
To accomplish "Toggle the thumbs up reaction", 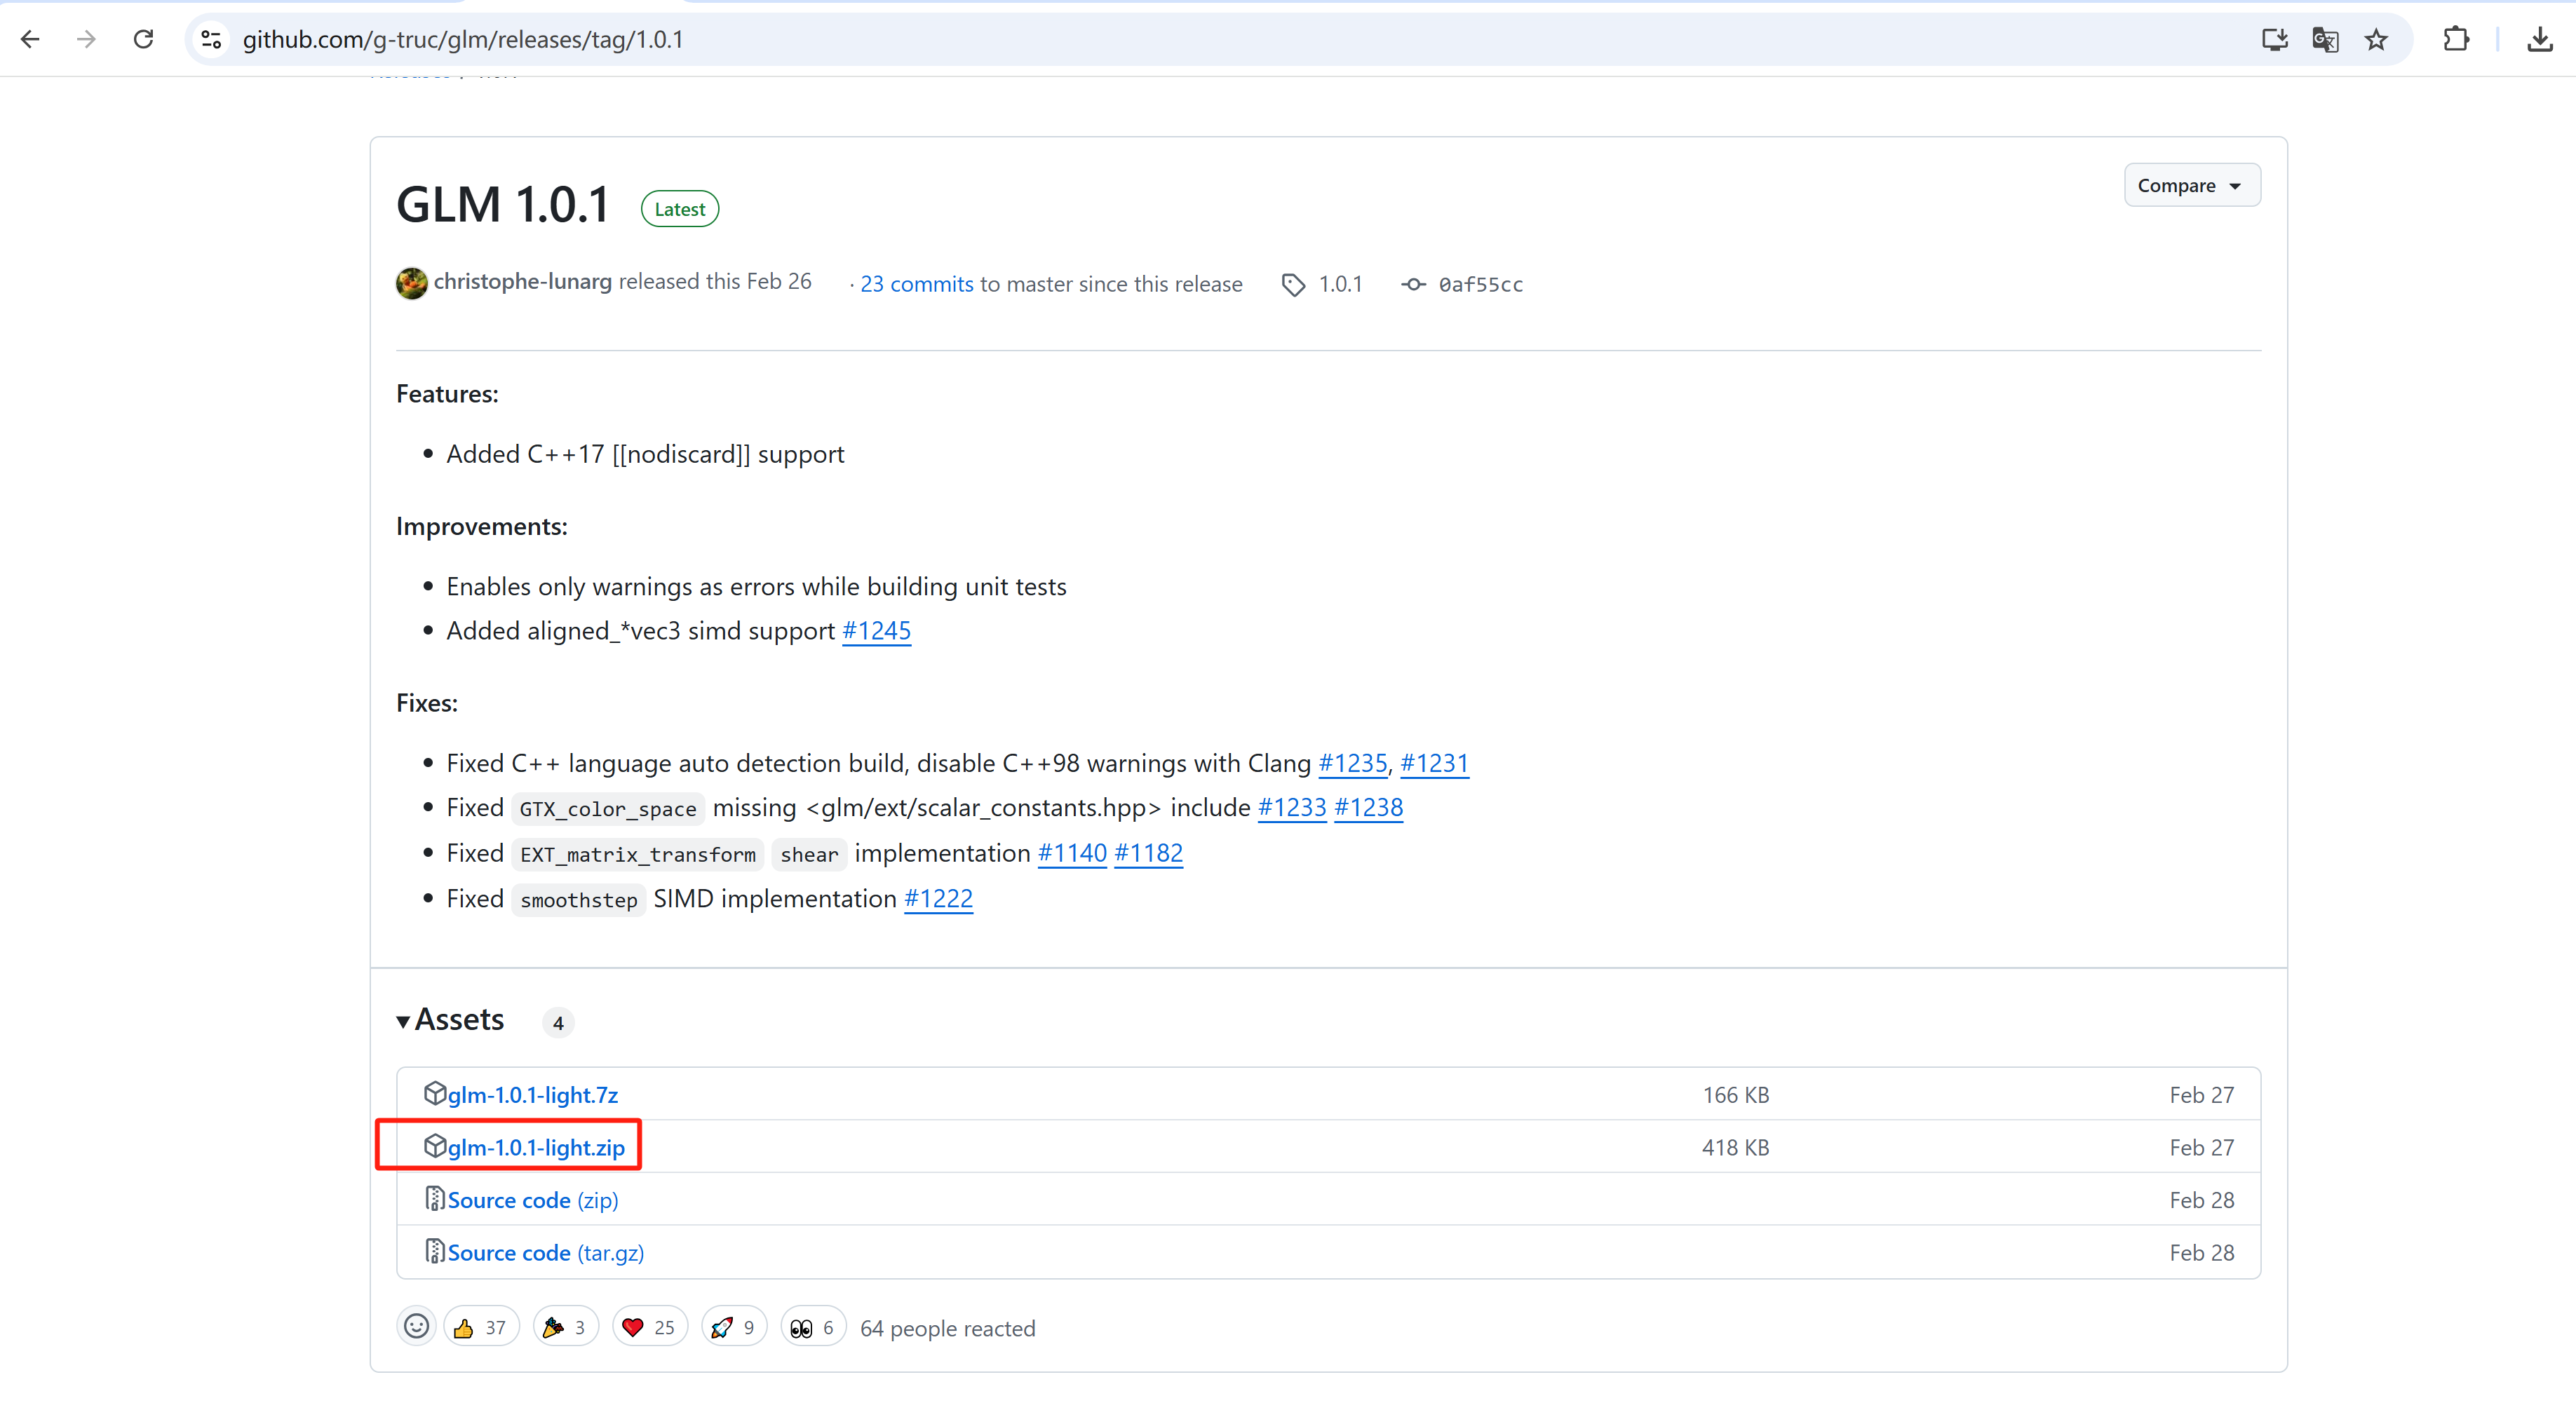I will pyautogui.click(x=481, y=1327).
